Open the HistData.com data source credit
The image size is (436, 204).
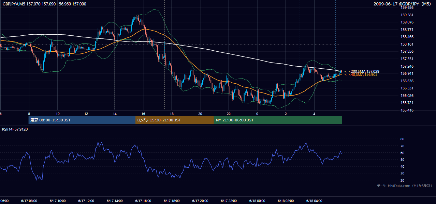tap(405, 186)
